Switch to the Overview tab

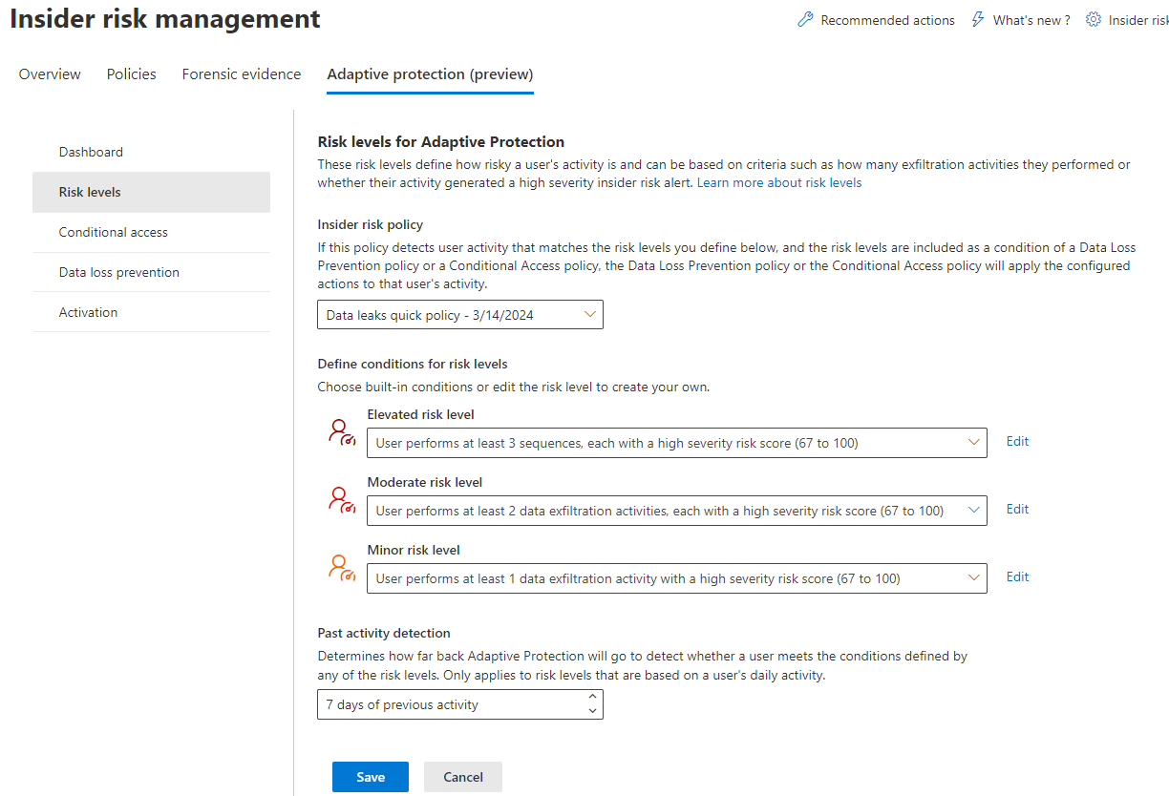50,74
